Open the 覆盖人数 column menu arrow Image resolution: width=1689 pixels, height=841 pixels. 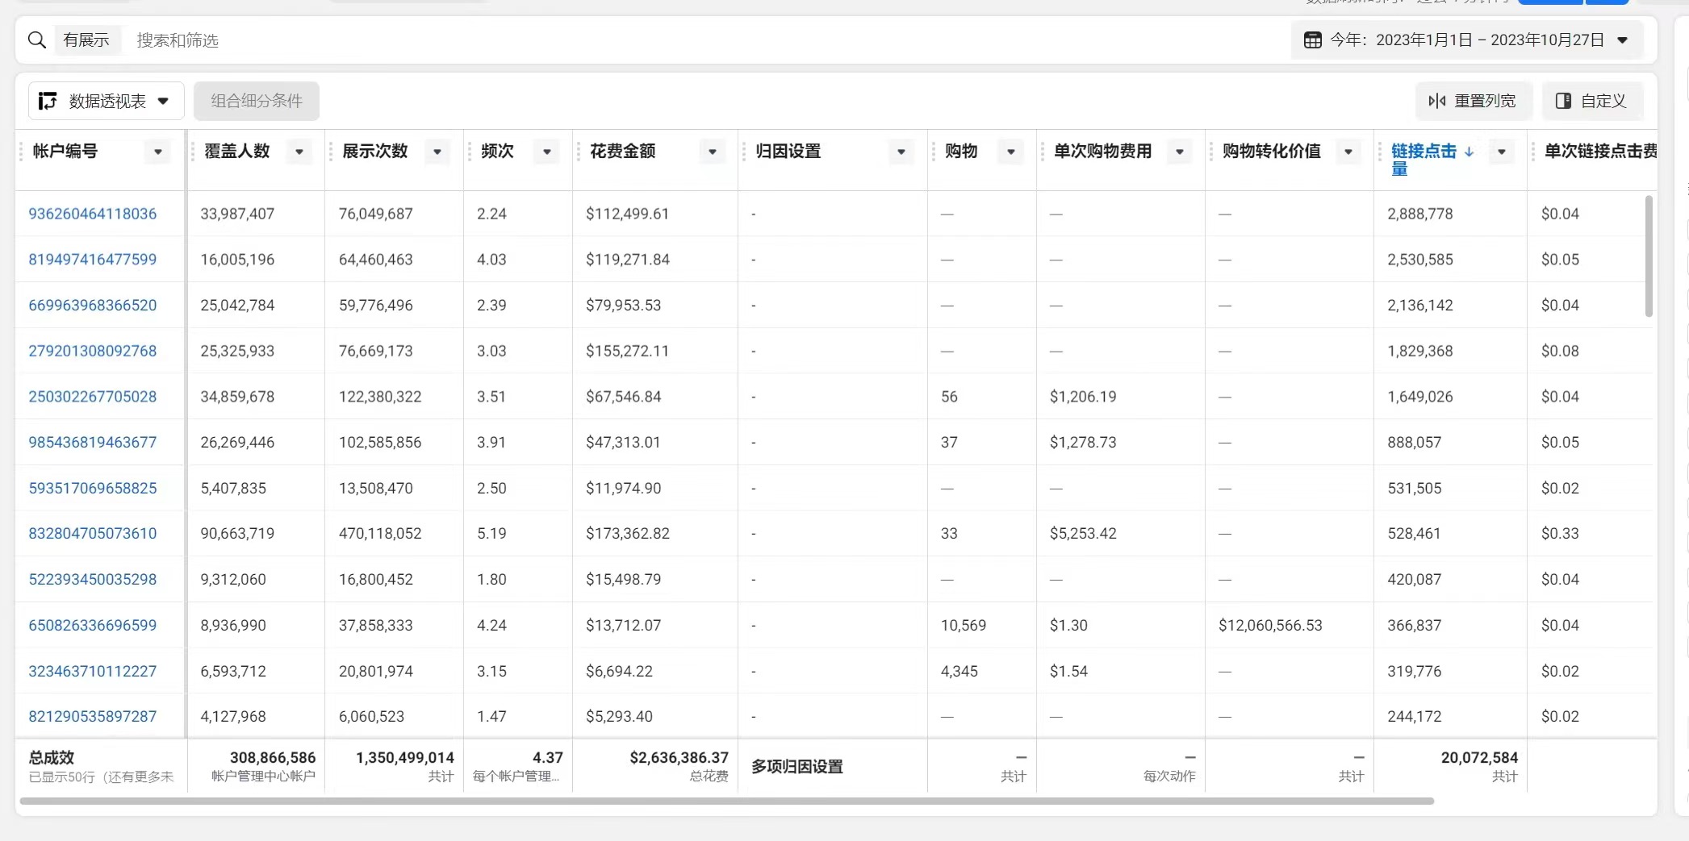tap(299, 152)
